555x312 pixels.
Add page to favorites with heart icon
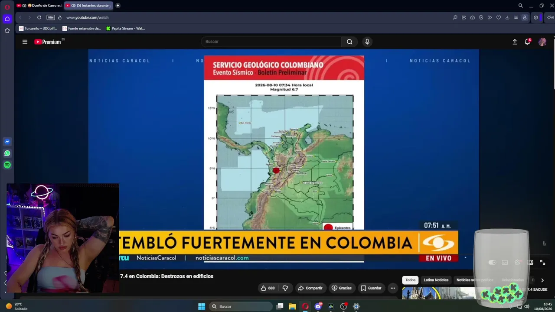click(x=499, y=17)
